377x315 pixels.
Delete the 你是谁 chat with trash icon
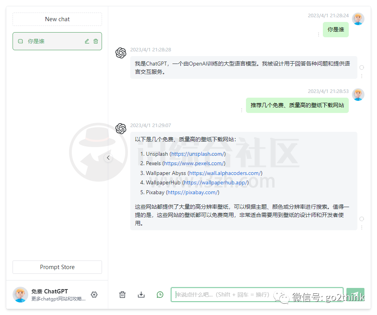(x=96, y=41)
